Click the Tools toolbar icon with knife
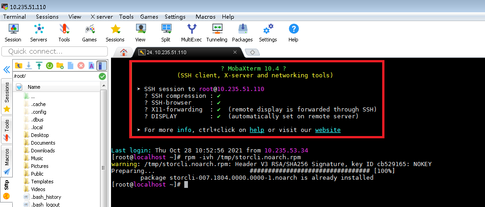 point(64,33)
